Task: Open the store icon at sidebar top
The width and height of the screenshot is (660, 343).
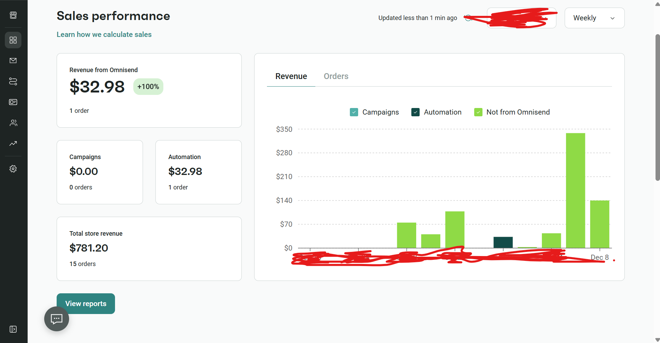Action: (13, 15)
